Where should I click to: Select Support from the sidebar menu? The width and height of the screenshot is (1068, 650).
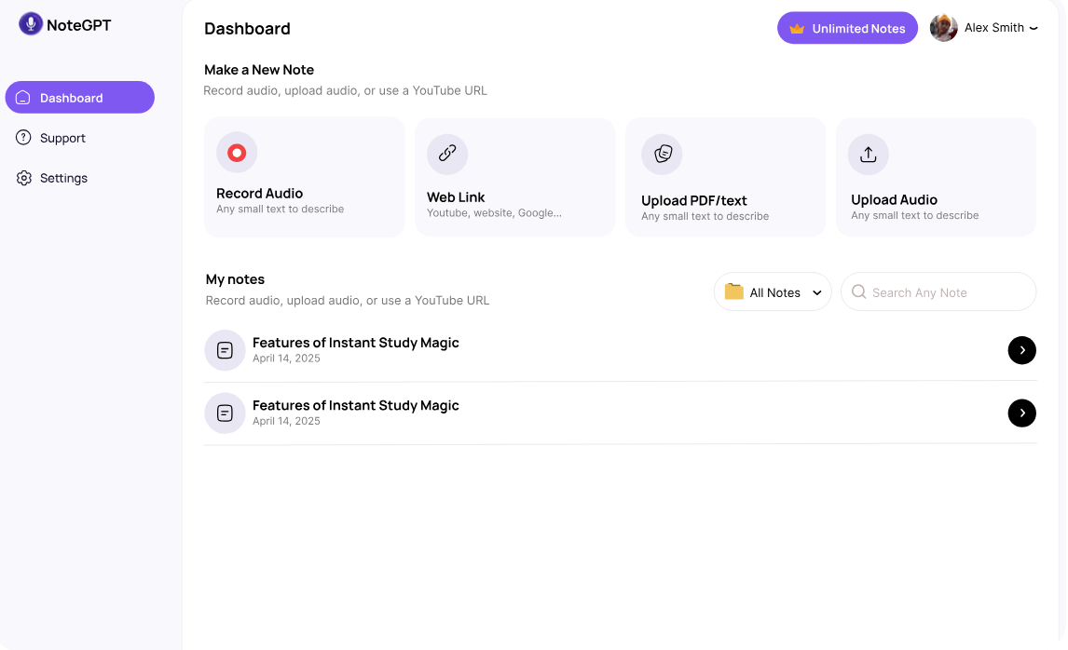(x=62, y=137)
